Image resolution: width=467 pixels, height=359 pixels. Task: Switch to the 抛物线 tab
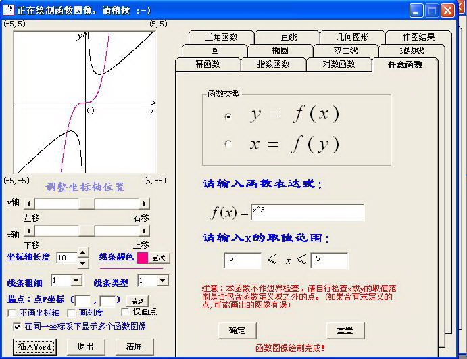point(412,50)
